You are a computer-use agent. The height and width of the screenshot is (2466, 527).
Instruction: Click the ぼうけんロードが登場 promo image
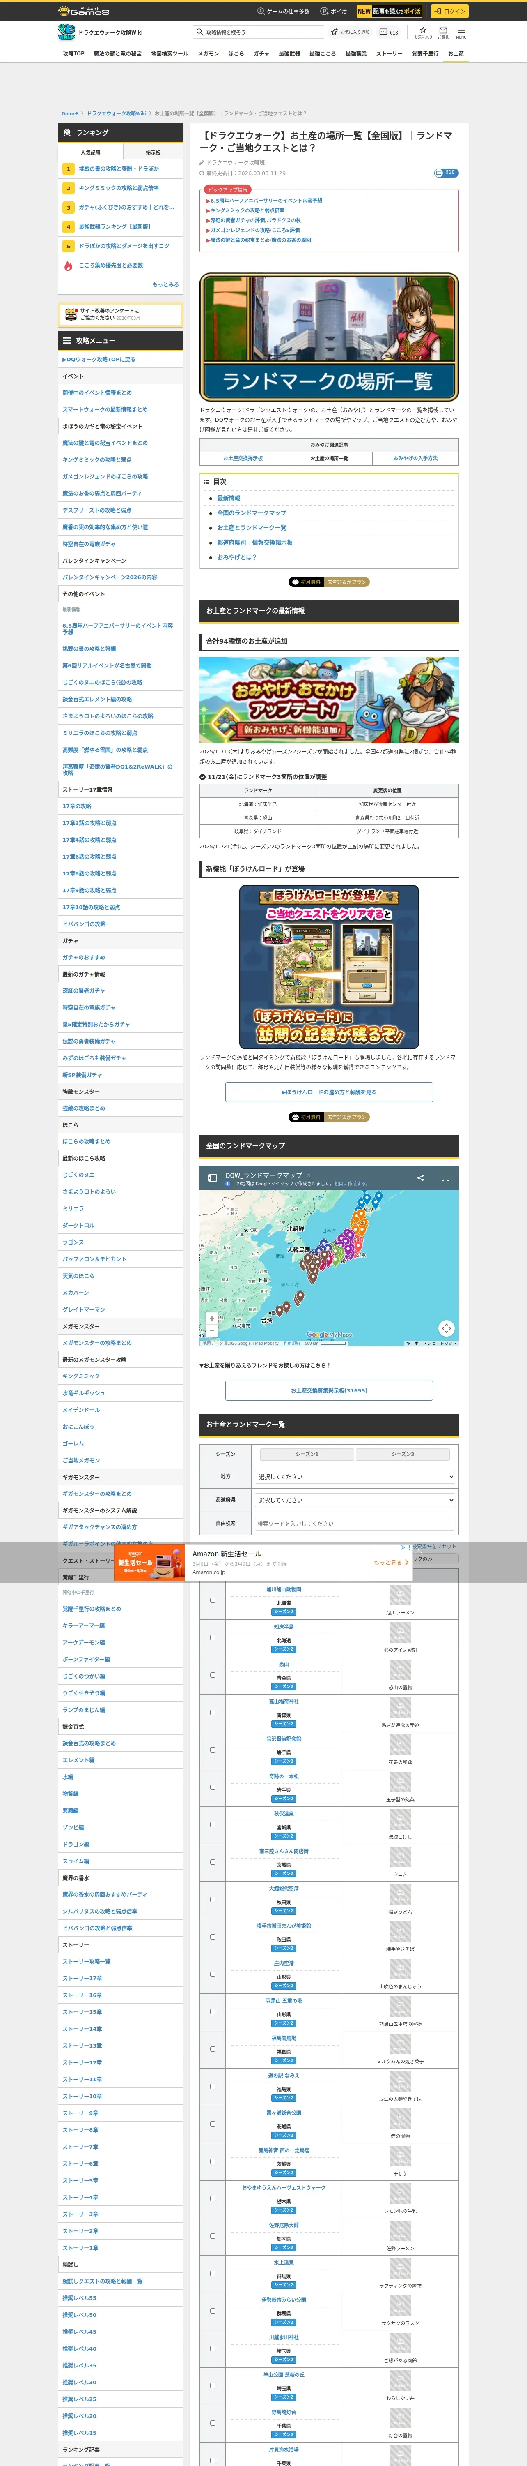click(329, 967)
